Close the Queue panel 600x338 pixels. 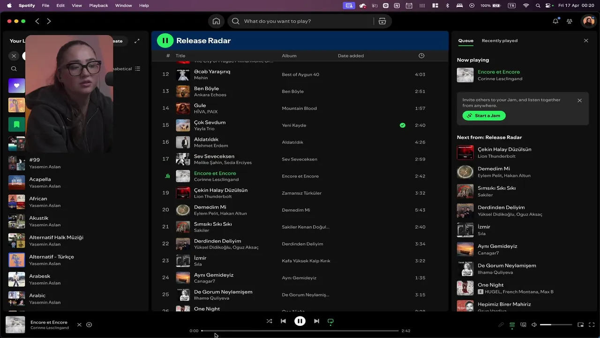tap(586, 41)
